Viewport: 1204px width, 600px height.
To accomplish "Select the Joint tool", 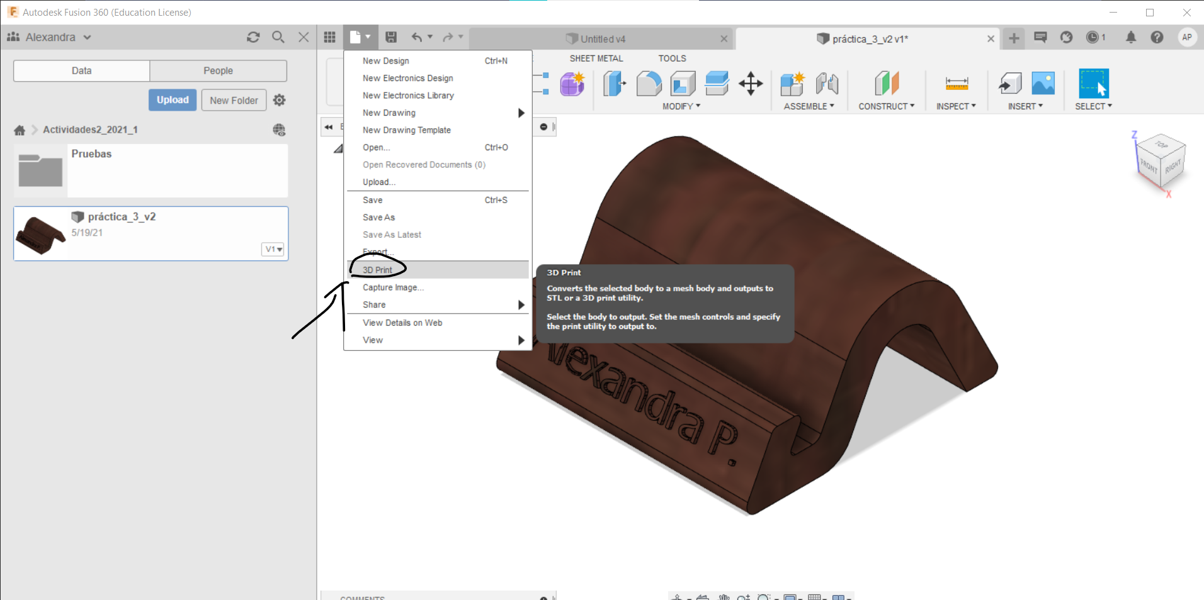I will pyautogui.click(x=827, y=84).
